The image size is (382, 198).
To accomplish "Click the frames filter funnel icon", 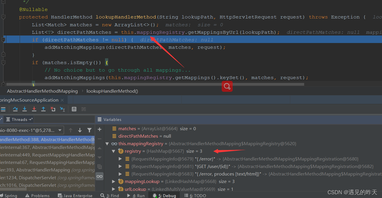I will click(x=89, y=130).
